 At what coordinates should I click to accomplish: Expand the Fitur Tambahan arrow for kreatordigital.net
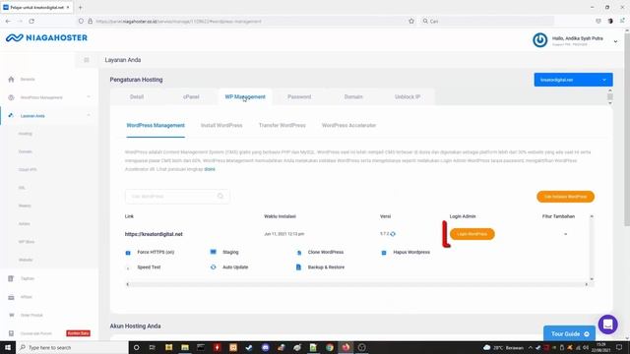click(x=566, y=234)
